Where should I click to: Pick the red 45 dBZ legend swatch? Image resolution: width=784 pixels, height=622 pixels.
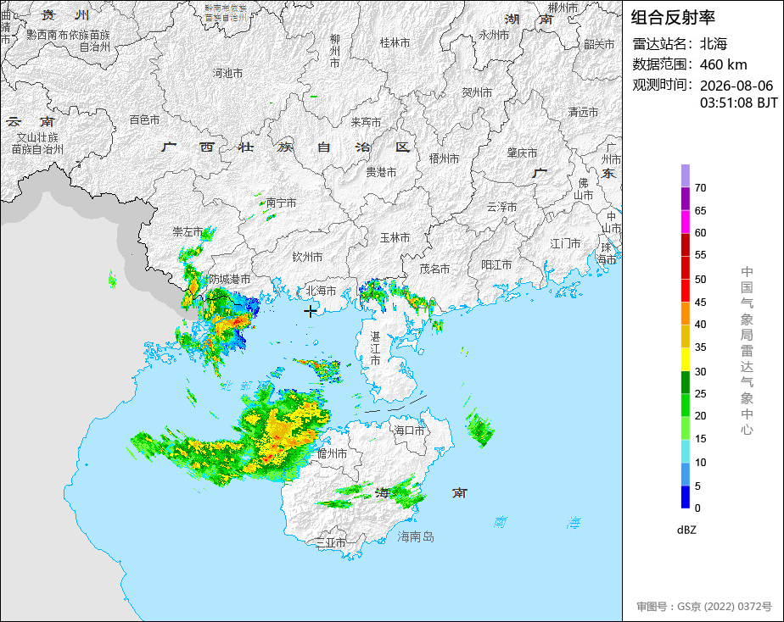tap(685, 291)
